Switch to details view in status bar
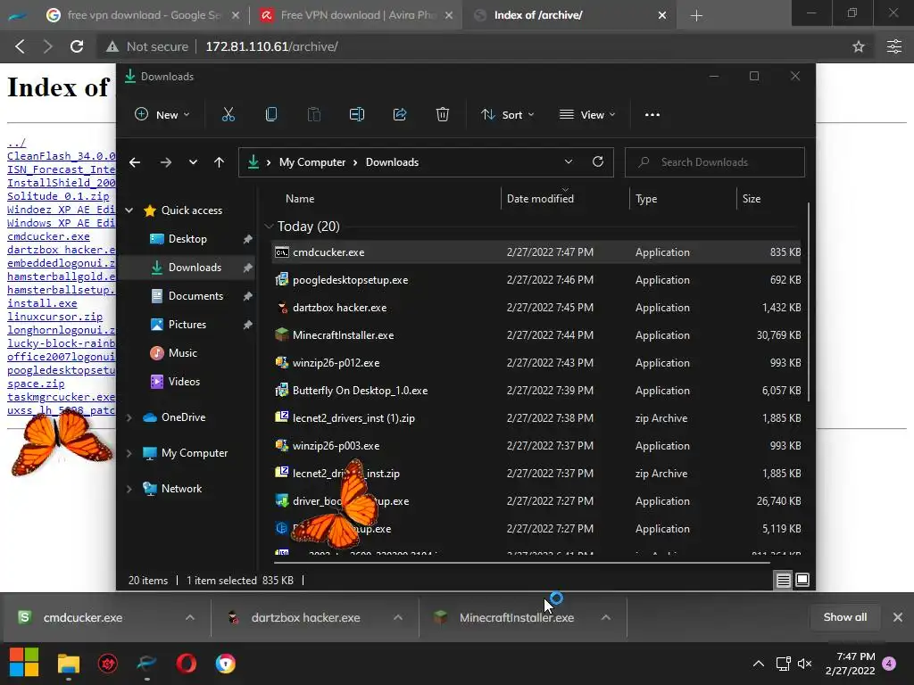The height and width of the screenshot is (685, 914). click(x=783, y=580)
